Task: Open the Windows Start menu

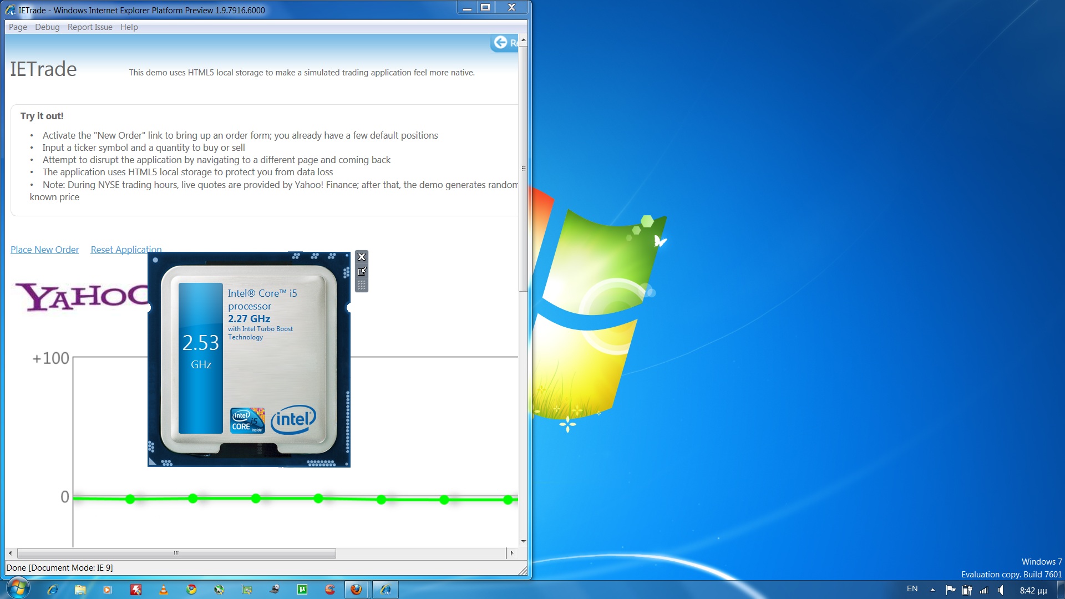Action: tap(17, 589)
